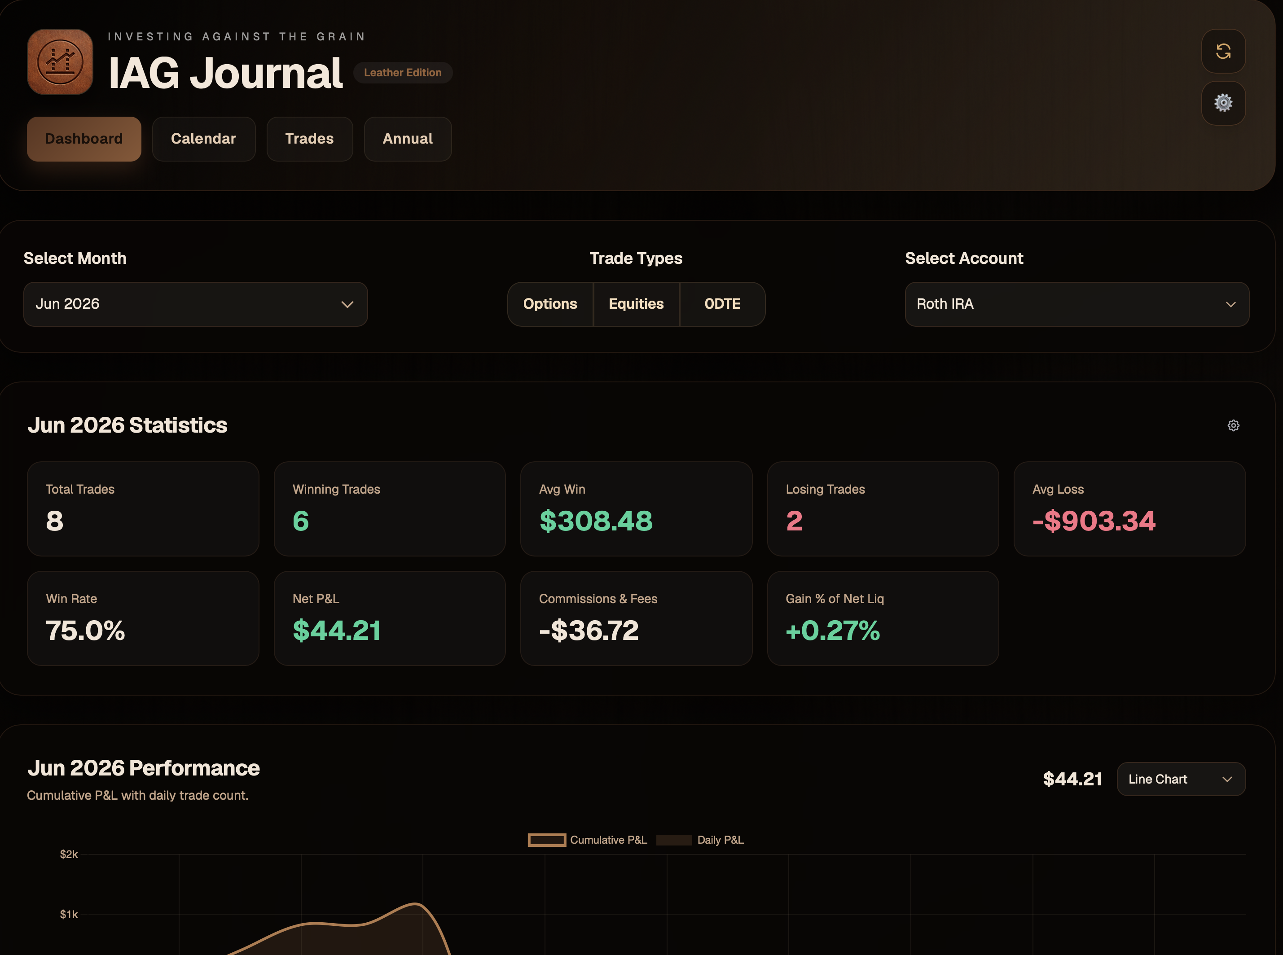
Task: Open the Calendar tab
Action: point(203,139)
